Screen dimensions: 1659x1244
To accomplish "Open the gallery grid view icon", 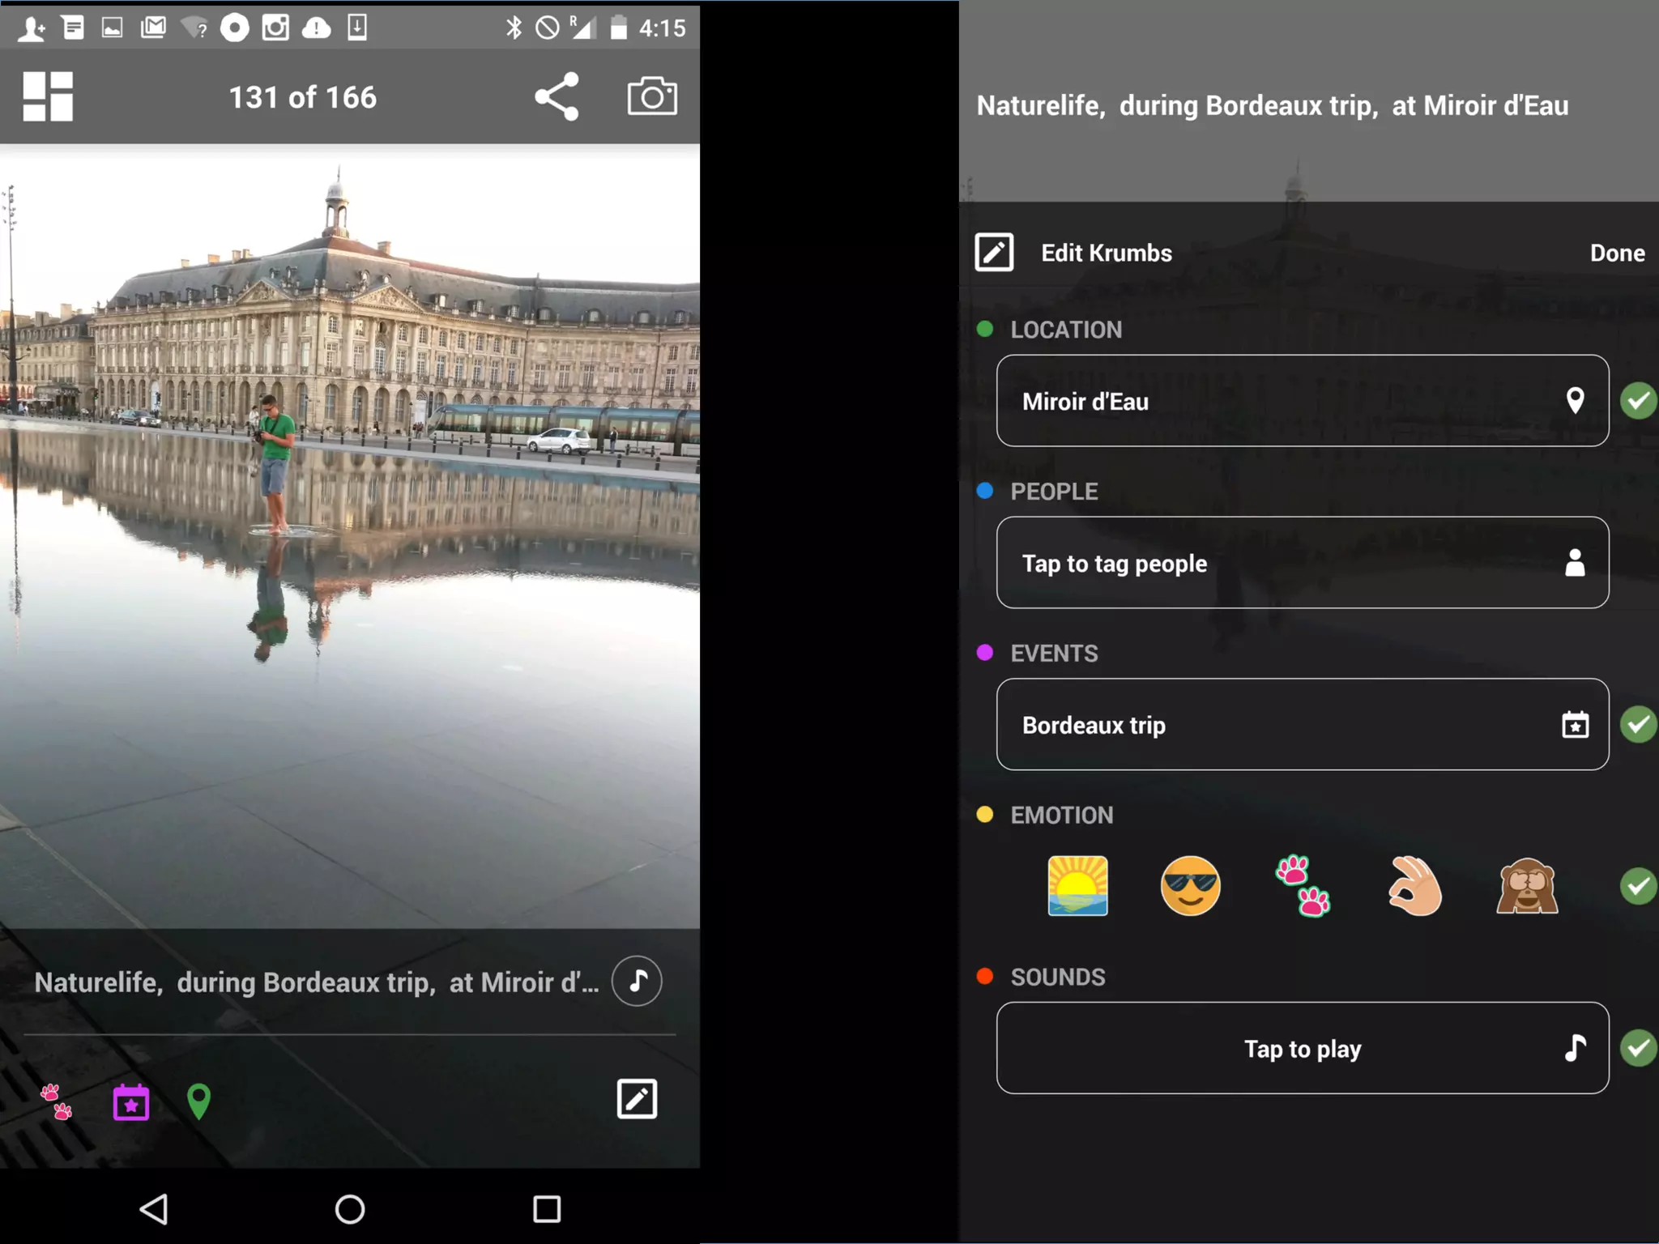I will (48, 96).
